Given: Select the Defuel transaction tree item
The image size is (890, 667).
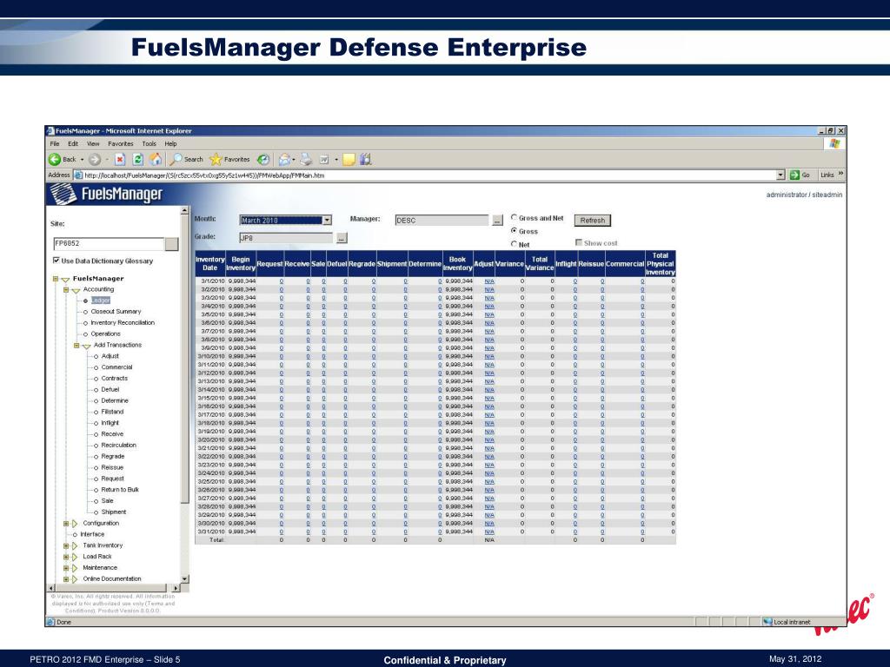Looking at the screenshot, I should click(x=110, y=390).
